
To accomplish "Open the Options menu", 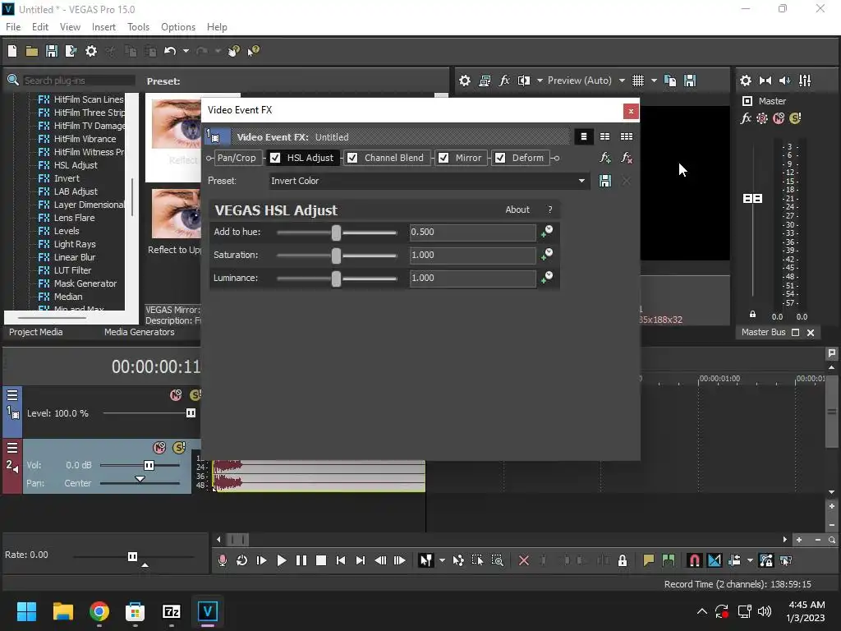I will (178, 27).
